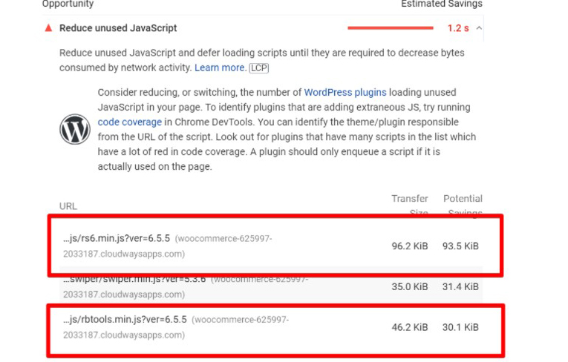Click the rbtools.min.js script URL

[x=125, y=319]
